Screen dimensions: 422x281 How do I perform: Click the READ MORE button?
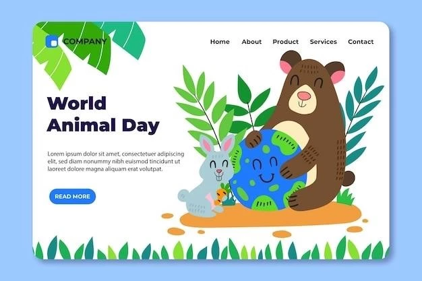pos(72,197)
